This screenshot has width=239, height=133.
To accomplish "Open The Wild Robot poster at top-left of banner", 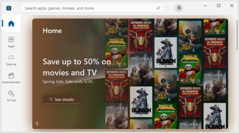I will (x=116, y=27).
